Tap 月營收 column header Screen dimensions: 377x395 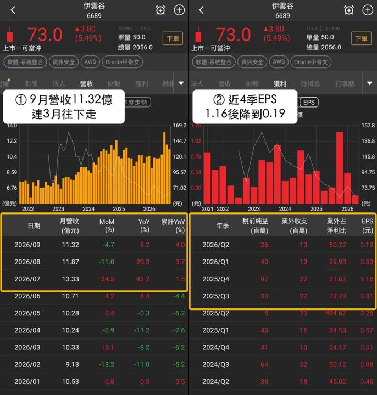[x=69, y=225]
